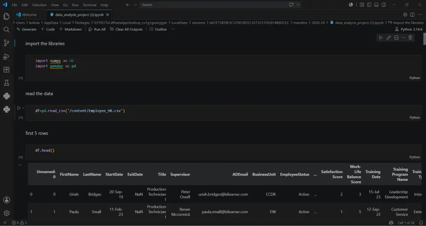Open the Explorer view in the activity bar

tap(6, 16)
